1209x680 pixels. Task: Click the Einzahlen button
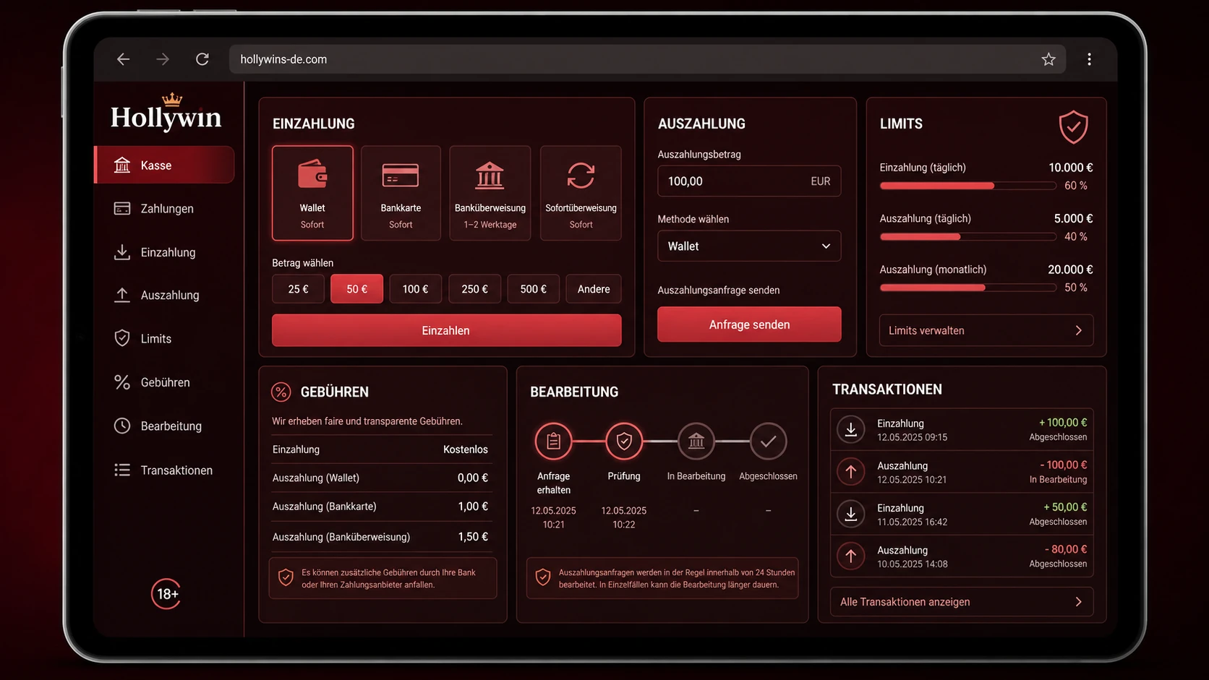[x=446, y=330]
